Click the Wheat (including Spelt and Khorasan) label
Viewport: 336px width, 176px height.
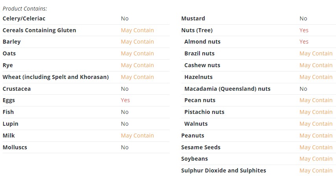tap(55, 77)
